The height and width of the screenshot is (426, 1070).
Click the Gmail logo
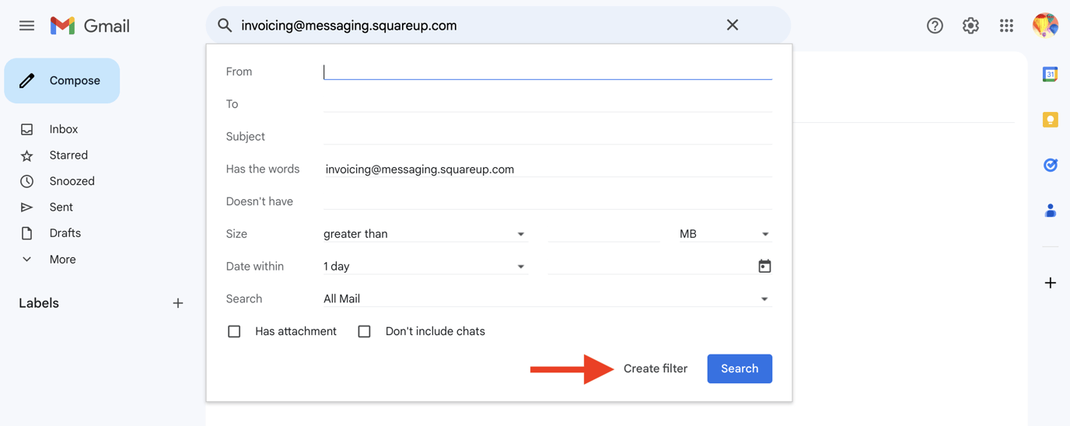click(x=90, y=26)
